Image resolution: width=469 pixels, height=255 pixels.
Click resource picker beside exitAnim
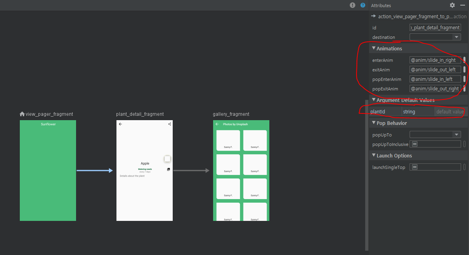point(464,69)
